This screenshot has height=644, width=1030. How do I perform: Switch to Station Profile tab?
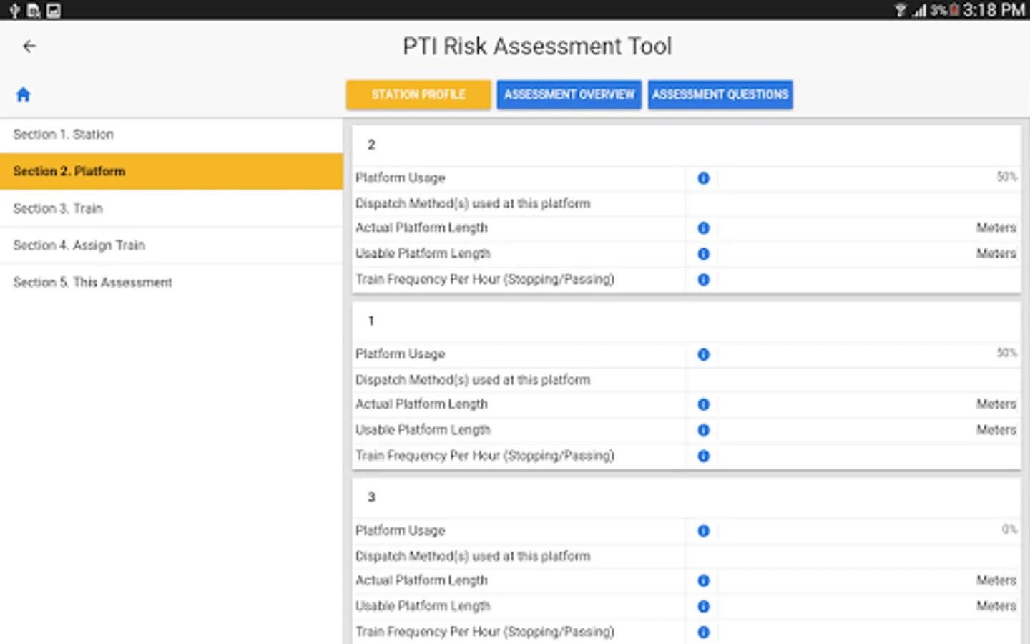click(418, 94)
